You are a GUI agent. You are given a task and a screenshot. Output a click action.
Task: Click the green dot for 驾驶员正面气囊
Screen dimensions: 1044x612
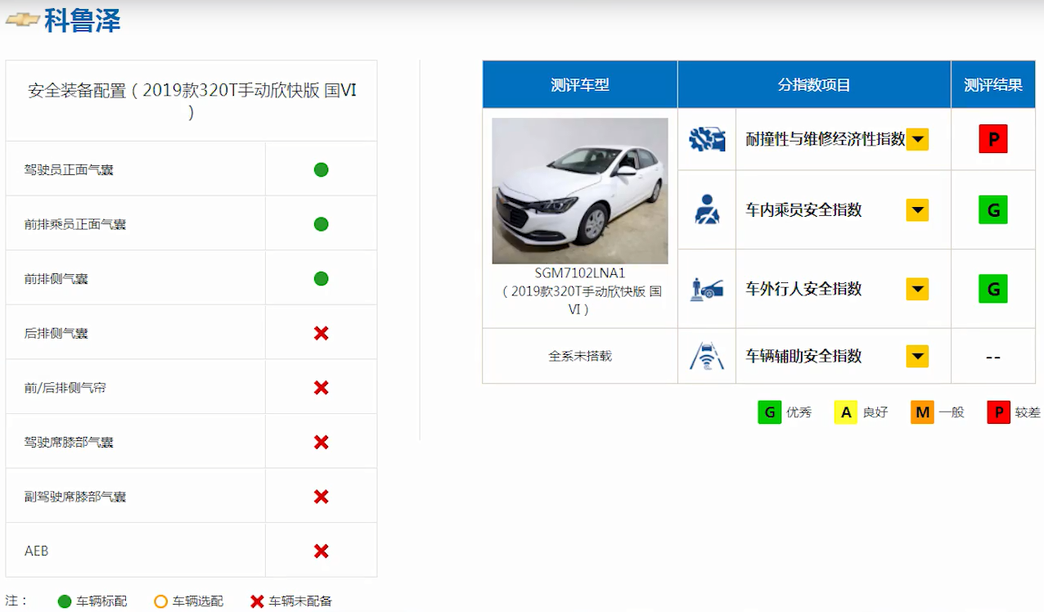(x=321, y=169)
